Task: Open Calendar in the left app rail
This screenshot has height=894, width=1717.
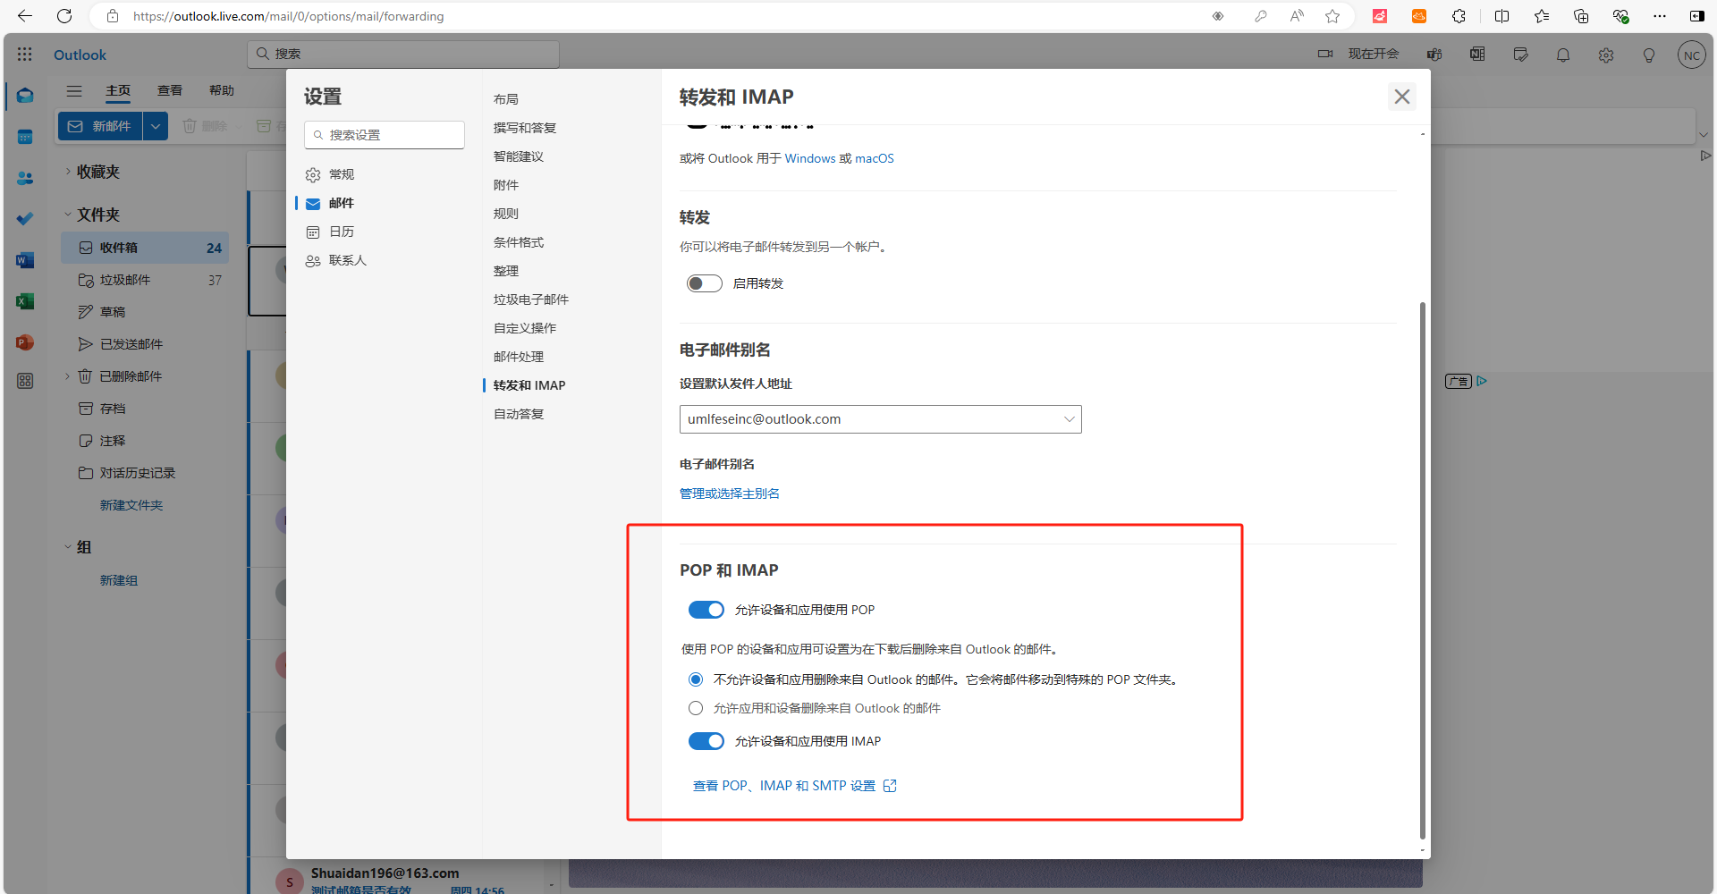Action: coord(25,137)
